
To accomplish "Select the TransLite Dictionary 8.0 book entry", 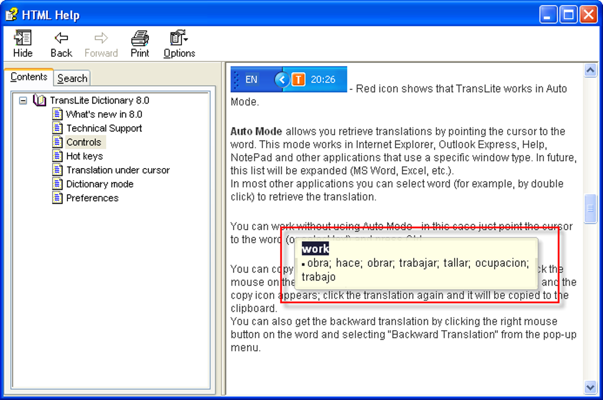I will coord(99,101).
